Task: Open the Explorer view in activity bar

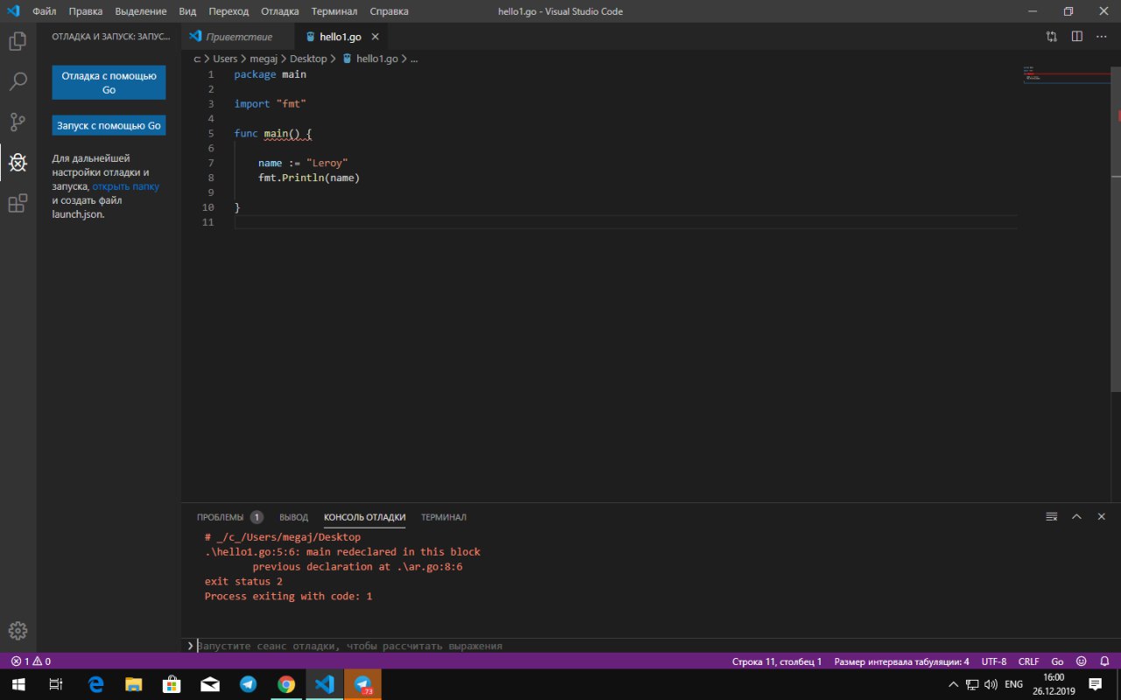Action: 18,41
